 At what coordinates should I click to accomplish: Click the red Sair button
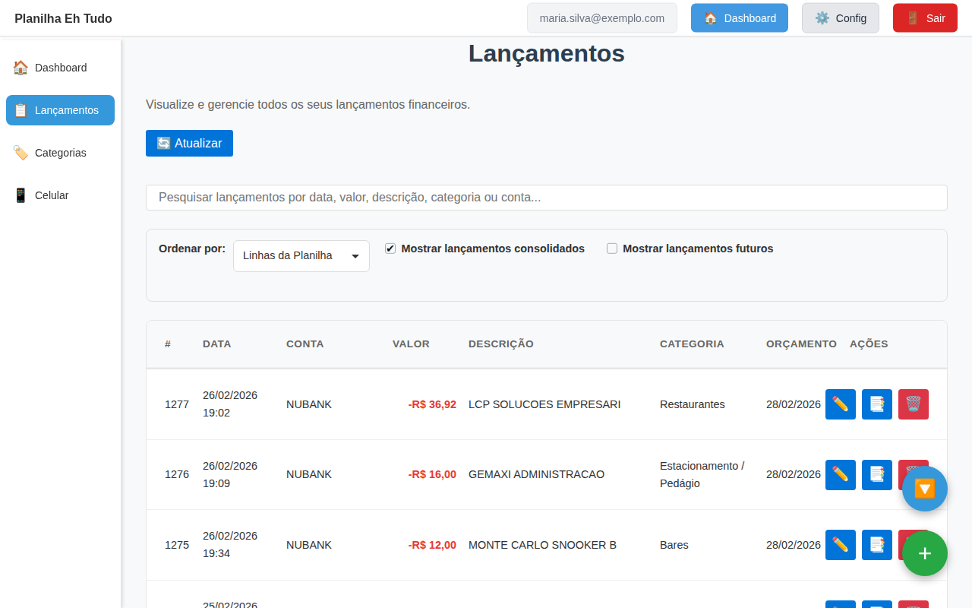[925, 17]
